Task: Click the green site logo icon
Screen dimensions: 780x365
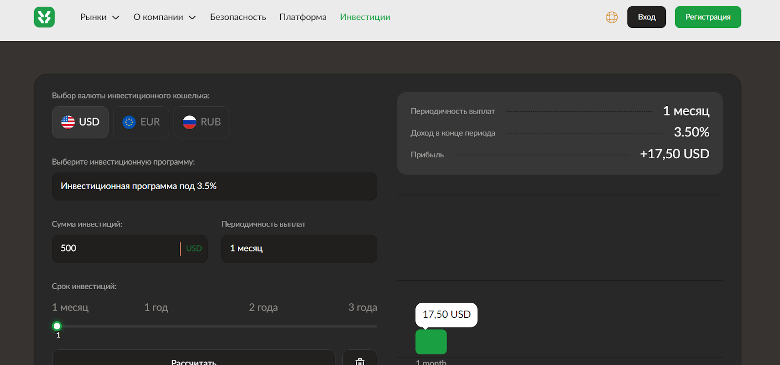Action: coord(44,17)
